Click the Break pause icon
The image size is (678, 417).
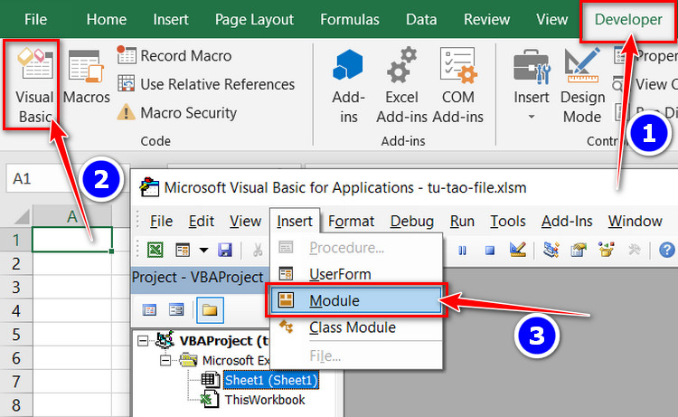tap(462, 250)
